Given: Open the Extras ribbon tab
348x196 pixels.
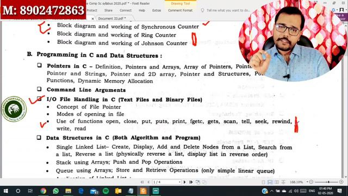Looking at the screenshot, I should (157, 10).
